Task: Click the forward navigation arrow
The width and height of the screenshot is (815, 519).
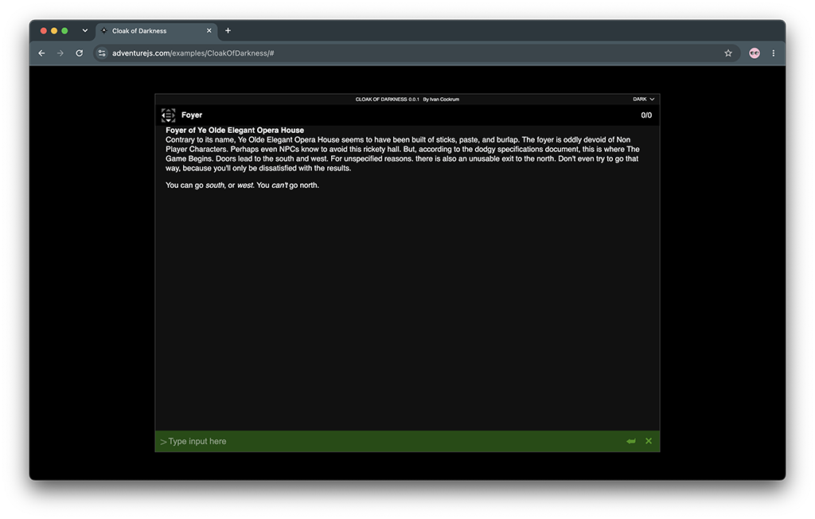Action: (60, 53)
